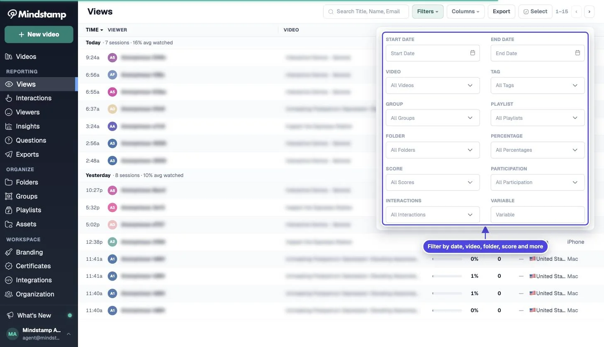Open Exports in the sidebar
The height and width of the screenshot is (347, 604).
click(x=39, y=154)
